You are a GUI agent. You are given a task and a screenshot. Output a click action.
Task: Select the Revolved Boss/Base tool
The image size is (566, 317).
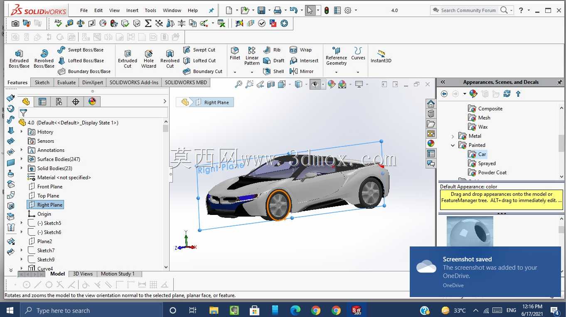coord(44,59)
